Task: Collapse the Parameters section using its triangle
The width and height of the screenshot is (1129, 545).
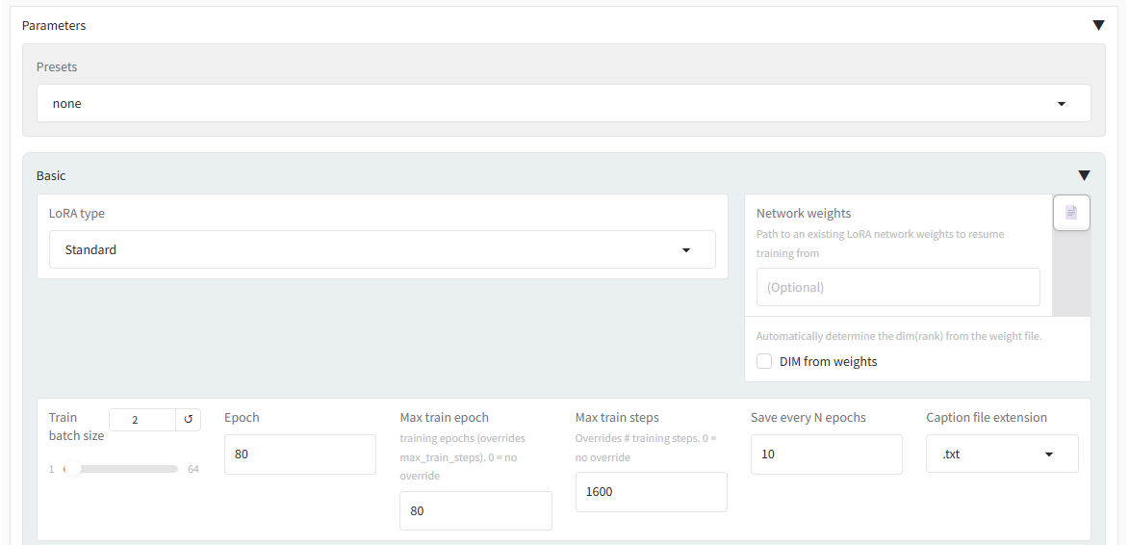Action: (x=1098, y=25)
